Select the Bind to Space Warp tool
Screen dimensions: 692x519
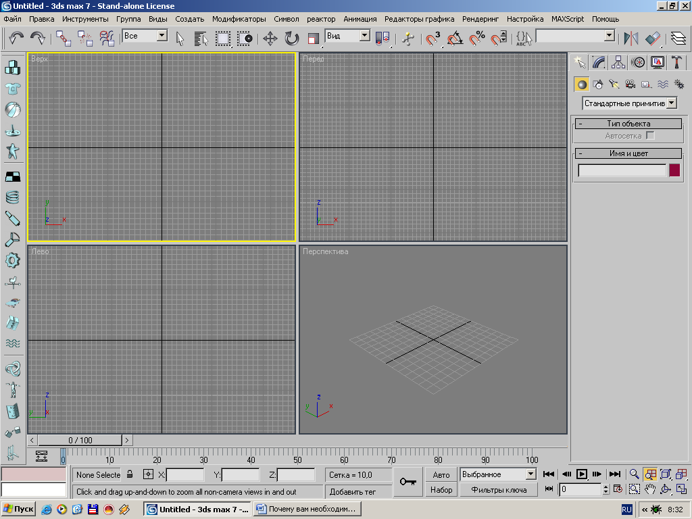pos(106,38)
